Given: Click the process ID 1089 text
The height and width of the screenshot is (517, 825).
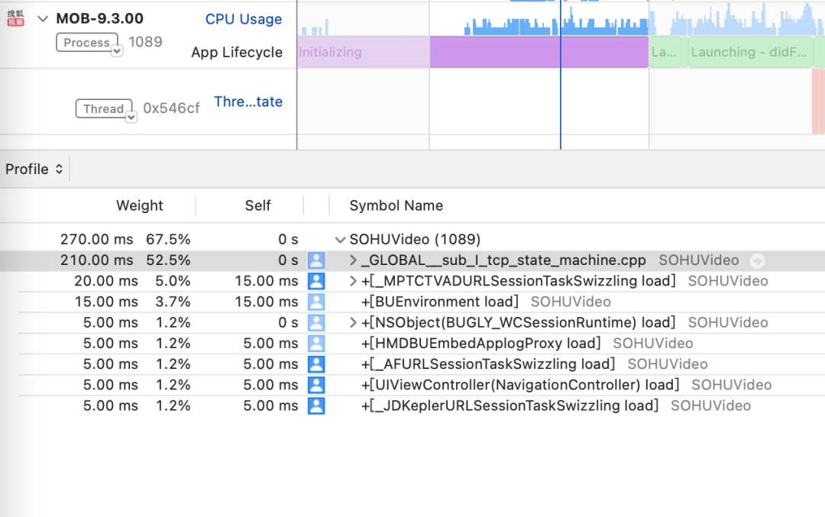Looking at the screenshot, I should pos(146,42).
